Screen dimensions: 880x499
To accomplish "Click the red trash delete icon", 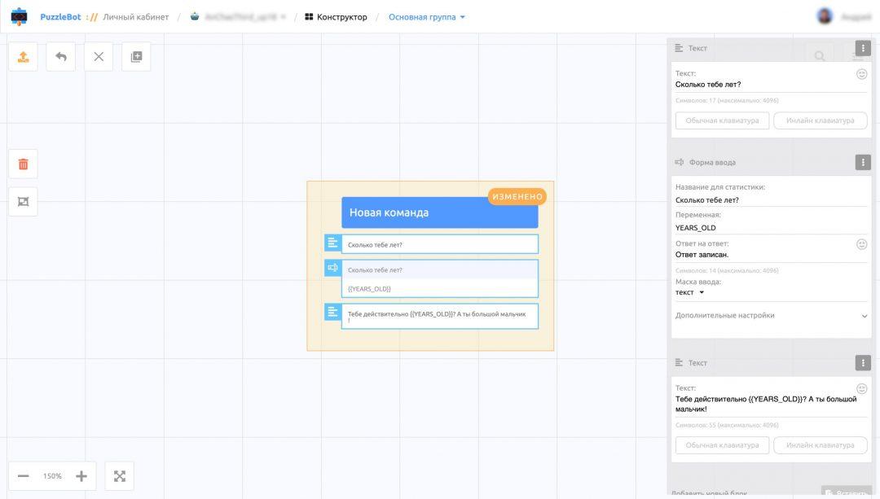I will (23, 164).
